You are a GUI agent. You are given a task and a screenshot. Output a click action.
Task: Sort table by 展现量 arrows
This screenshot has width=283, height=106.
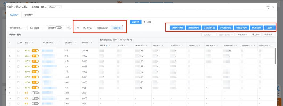coord(107,45)
